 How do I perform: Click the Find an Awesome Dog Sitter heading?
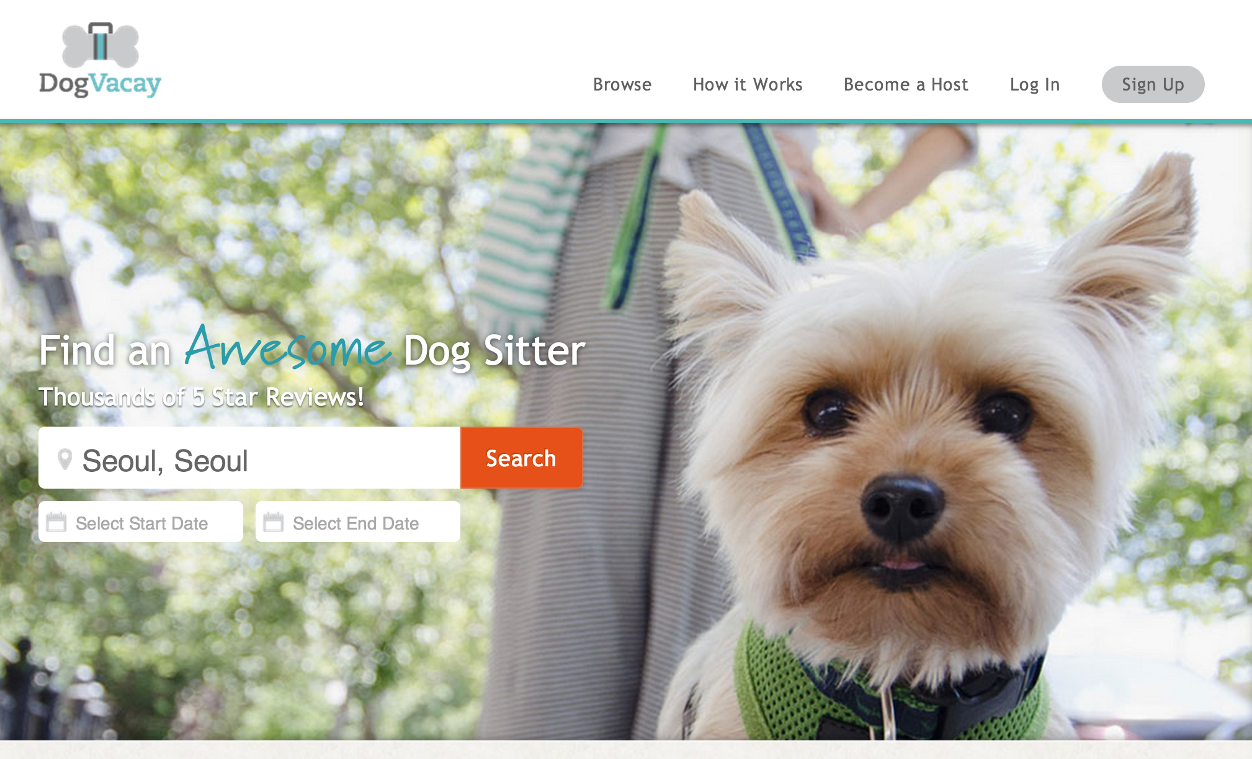[x=312, y=348]
